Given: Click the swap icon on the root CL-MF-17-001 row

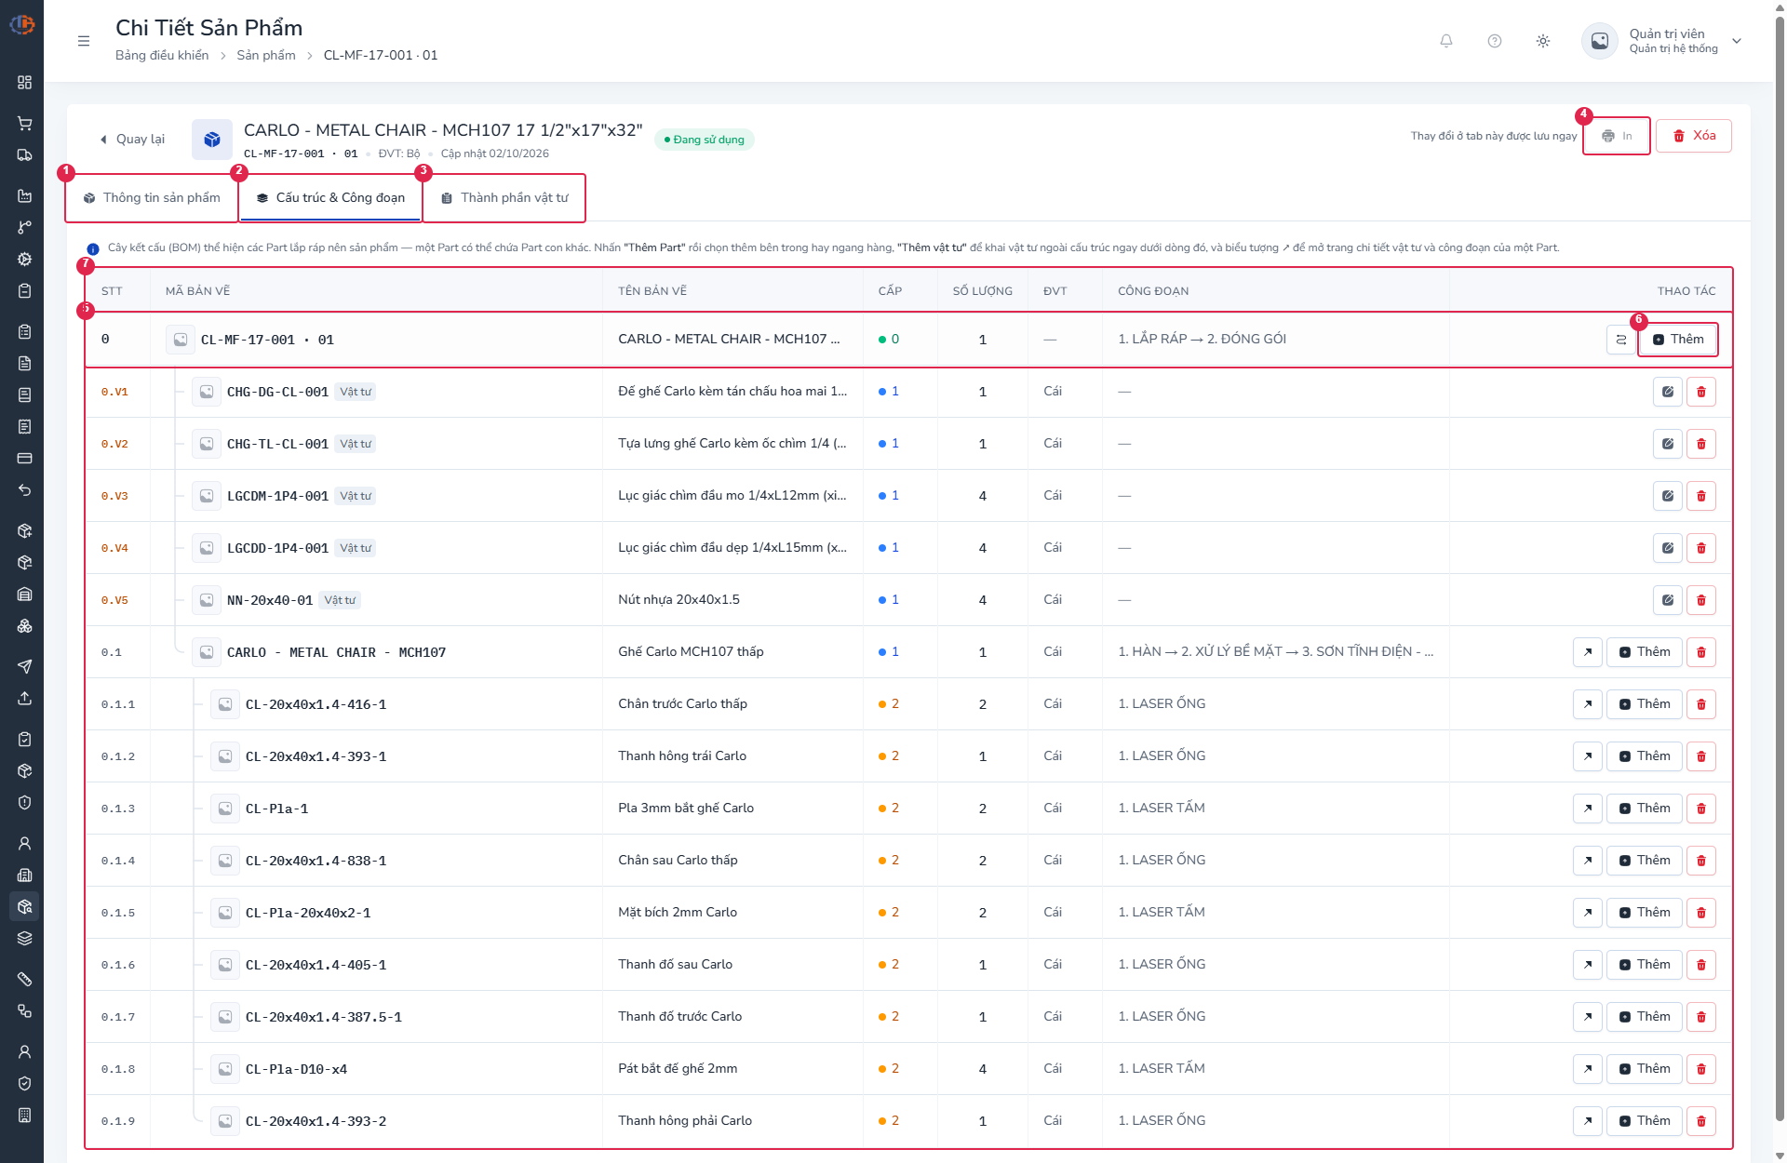Looking at the screenshot, I should tap(1621, 340).
